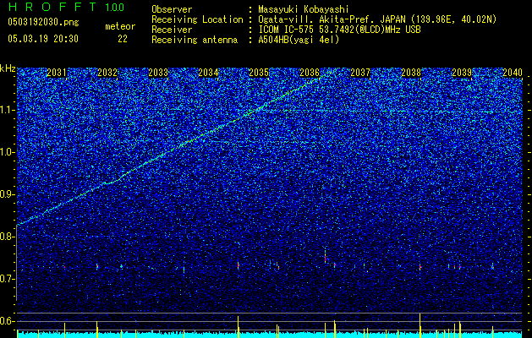This screenshot has width=532, height=338.
Task: Click the Receiving antenna label
Action: [x=195, y=40]
